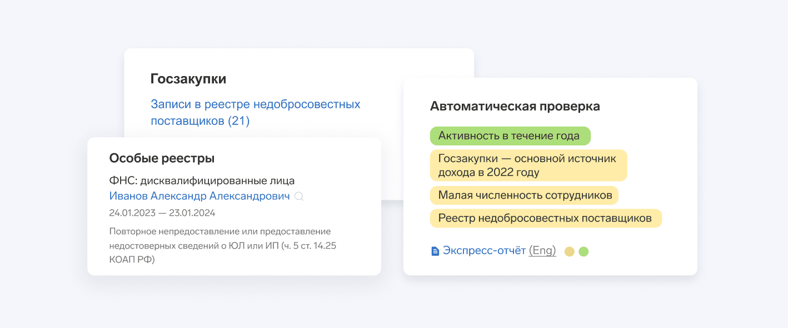
Task: Click the Особые реестры card heading
Action: pyautogui.click(x=162, y=158)
